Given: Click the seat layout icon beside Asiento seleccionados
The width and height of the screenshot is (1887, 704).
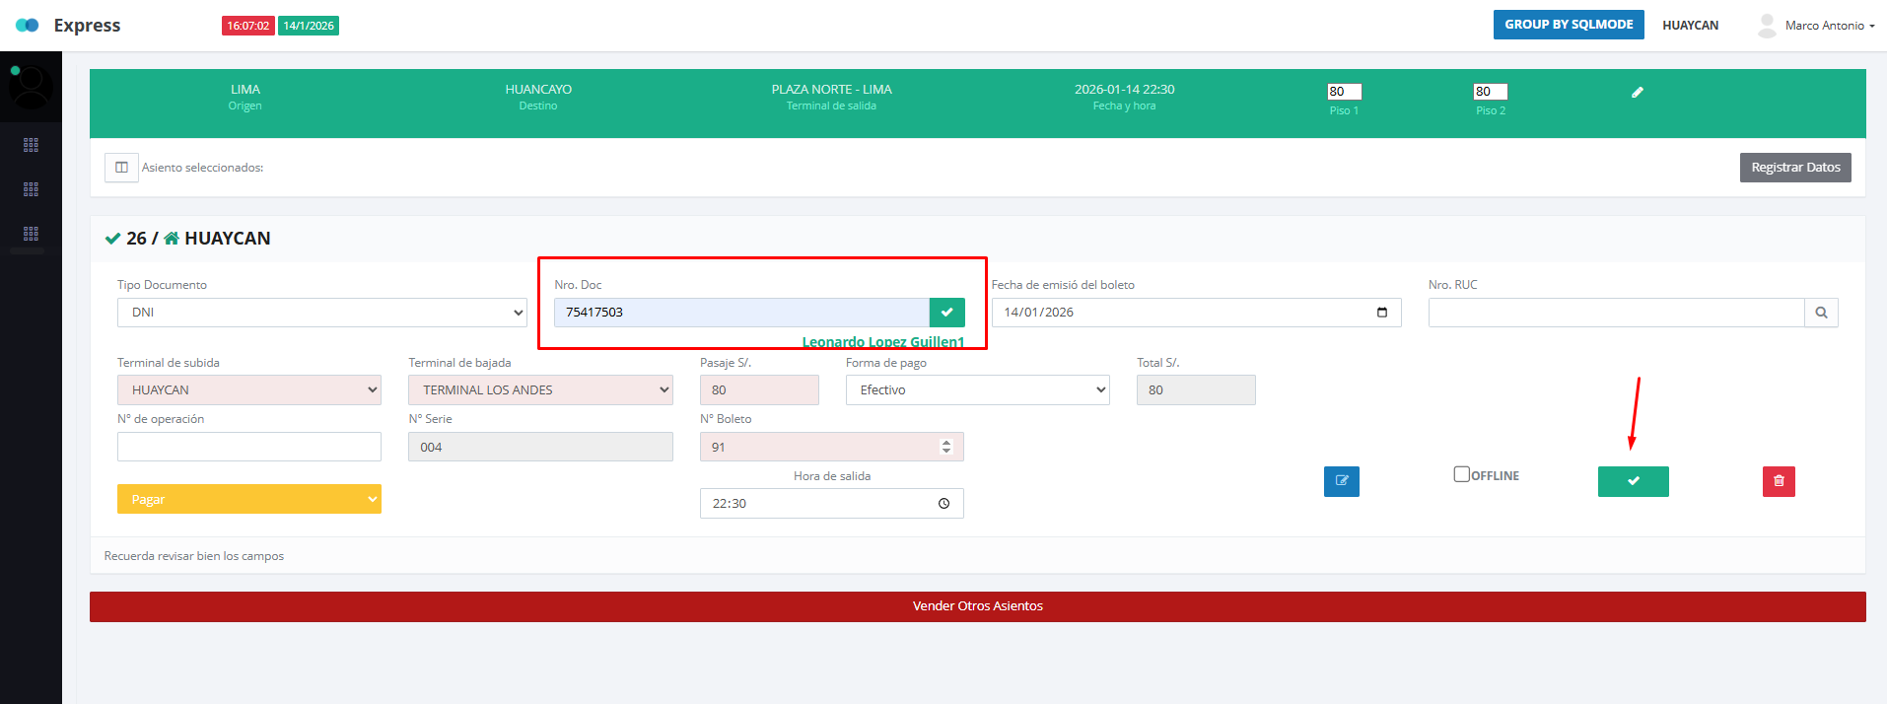Looking at the screenshot, I should click(x=121, y=168).
